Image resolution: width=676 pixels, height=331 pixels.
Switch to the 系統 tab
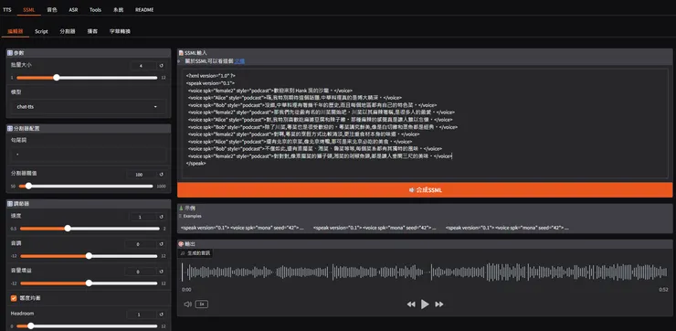118,9
